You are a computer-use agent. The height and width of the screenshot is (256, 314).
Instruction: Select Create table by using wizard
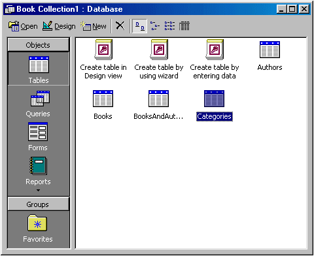coord(159,59)
